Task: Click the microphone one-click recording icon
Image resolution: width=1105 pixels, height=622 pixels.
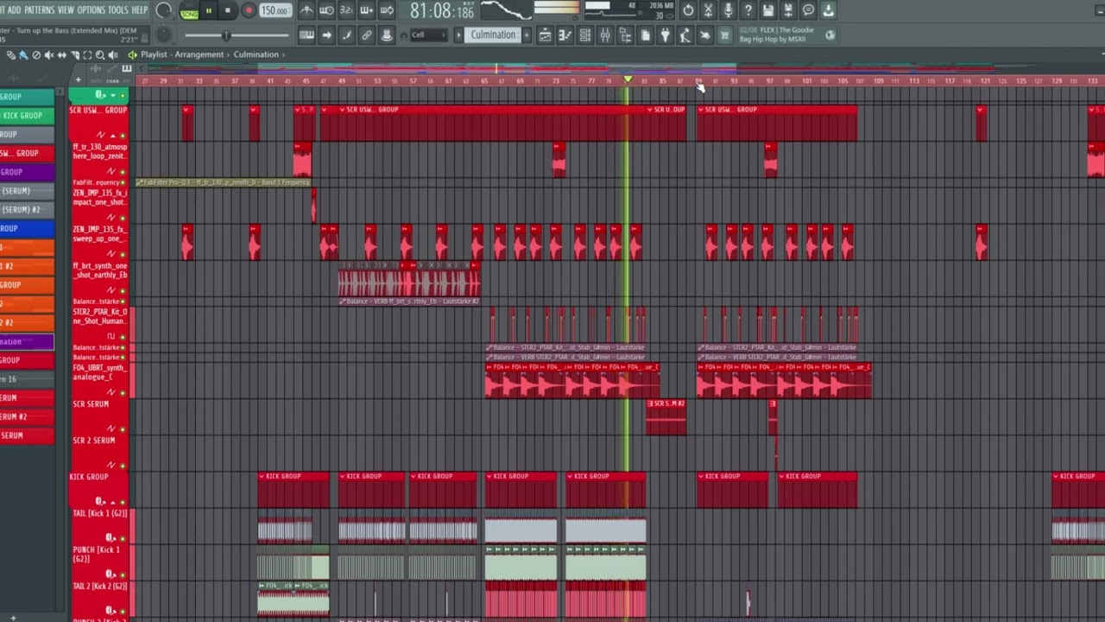Action: click(728, 10)
